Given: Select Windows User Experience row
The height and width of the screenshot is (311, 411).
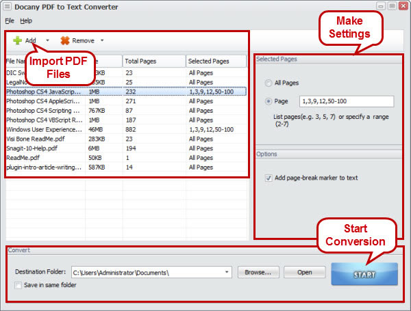Looking at the screenshot, I should point(44,129).
